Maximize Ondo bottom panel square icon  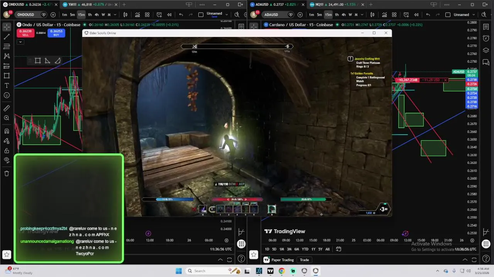229,260
